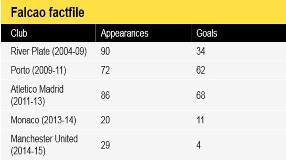Select the Porto (2009-11) club cell
Image resolution: width=286 pixels, height=160 pixels.
click(39, 71)
